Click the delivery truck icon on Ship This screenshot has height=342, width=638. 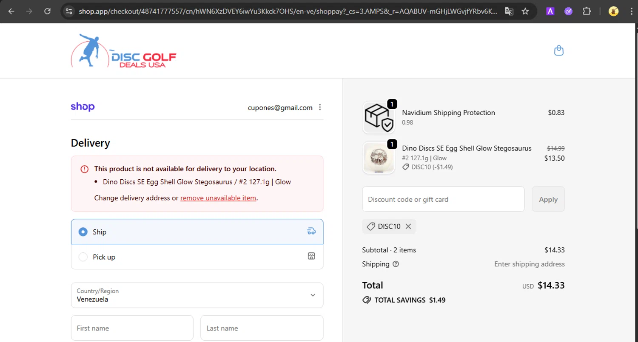click(x=311, y=231)
